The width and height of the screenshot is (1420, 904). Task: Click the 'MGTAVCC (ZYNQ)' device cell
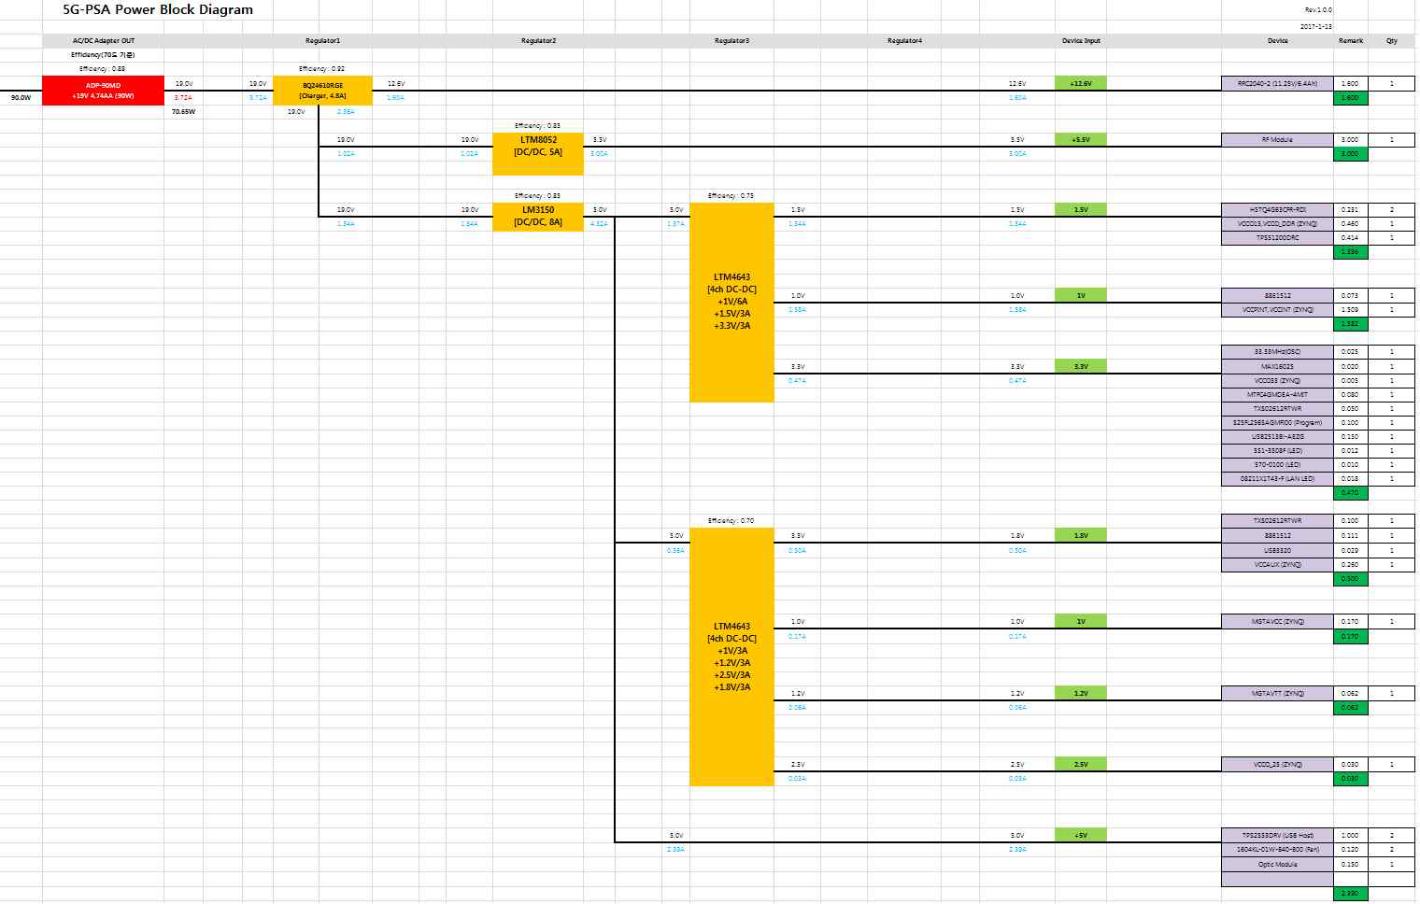pos(1277,621)
